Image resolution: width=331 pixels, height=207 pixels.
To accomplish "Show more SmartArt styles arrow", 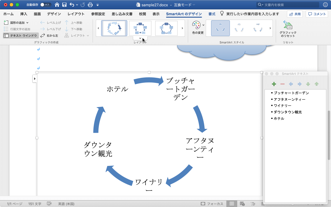I will pyautogui.click(x=270, y=28).
